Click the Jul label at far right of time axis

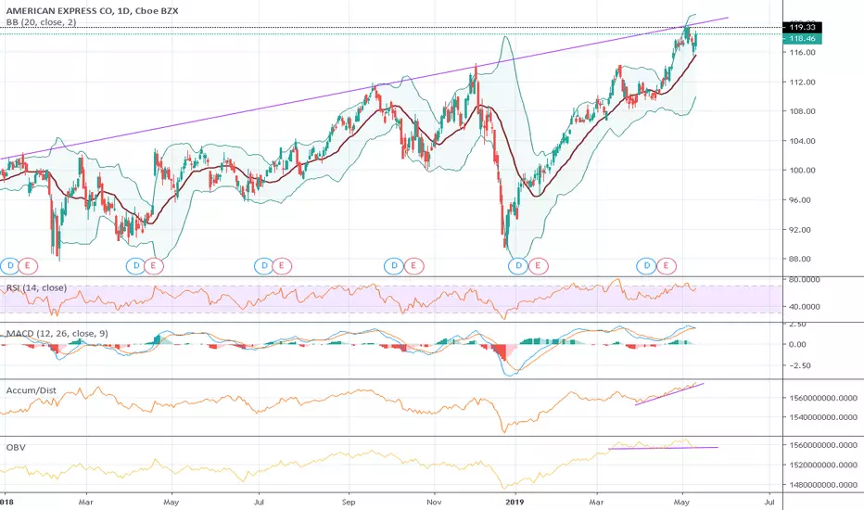pos(769,503)
